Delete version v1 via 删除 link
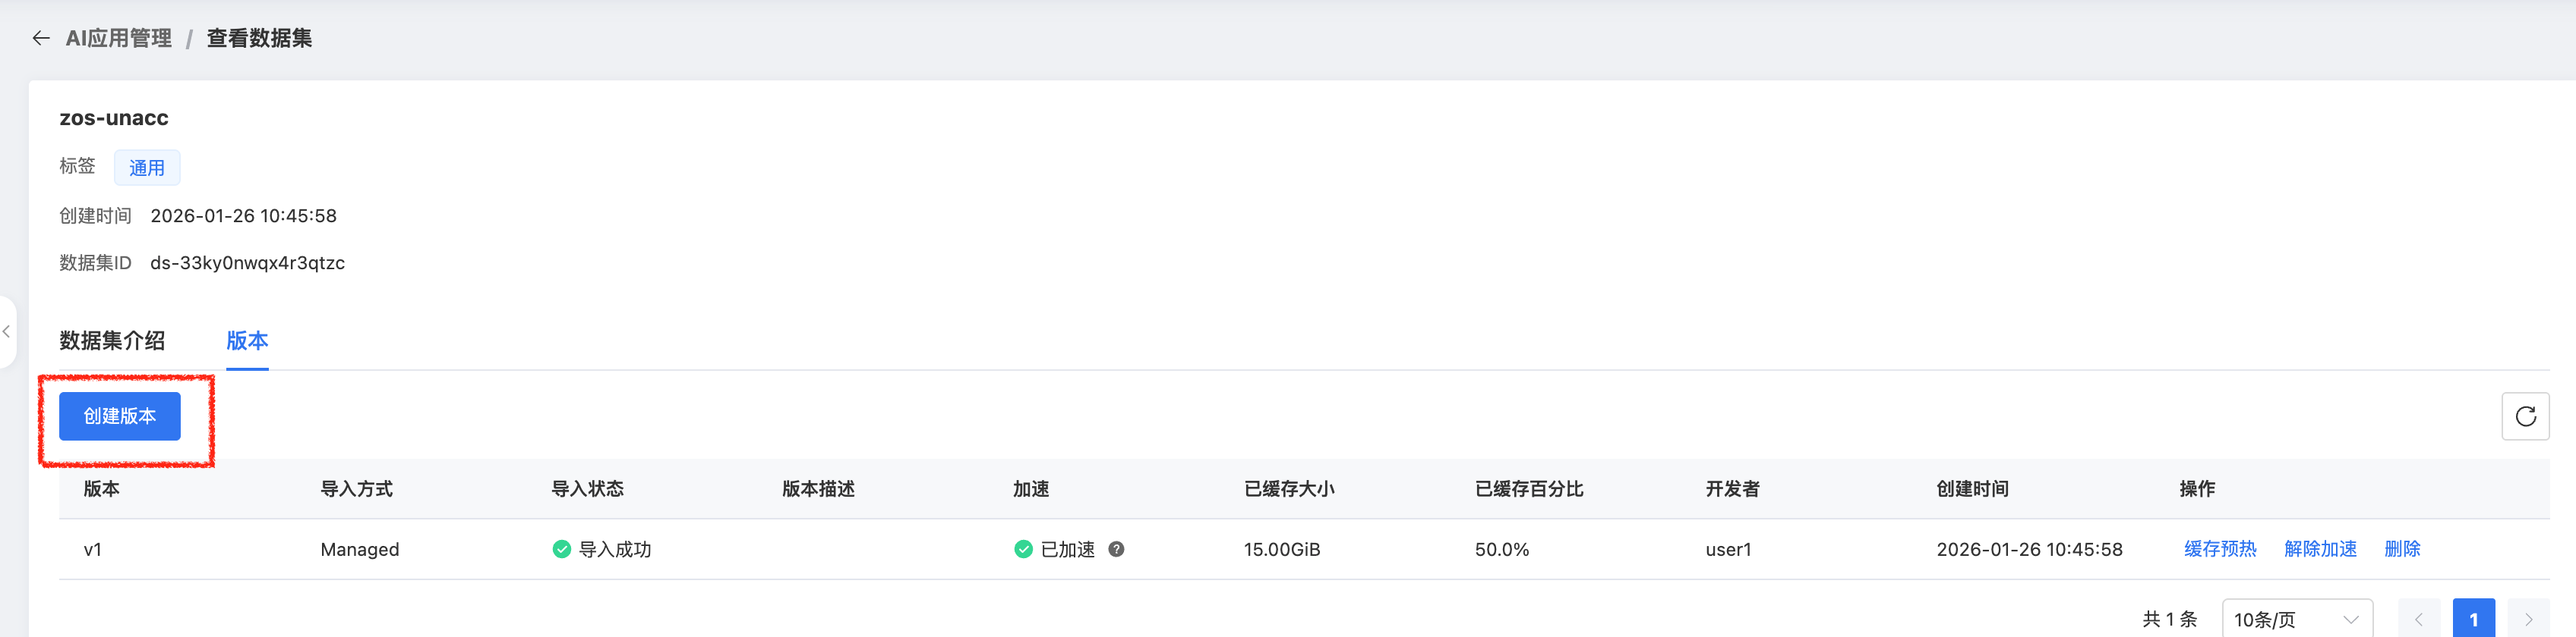The width and height of the screenshot is (2576, 637). pos(2402,549)
